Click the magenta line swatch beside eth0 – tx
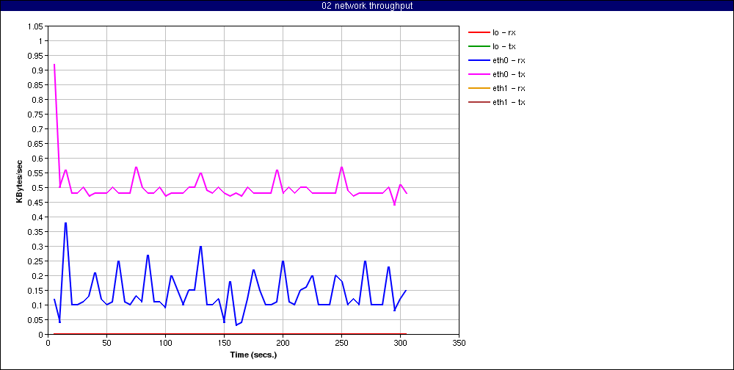The width and height of the screenshot is (734, 370). tap(479, 74)
